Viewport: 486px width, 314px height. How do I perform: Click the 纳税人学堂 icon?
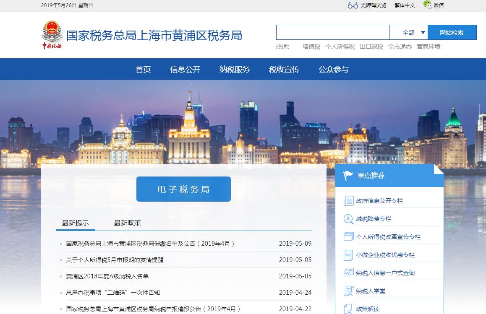[348, 291]
